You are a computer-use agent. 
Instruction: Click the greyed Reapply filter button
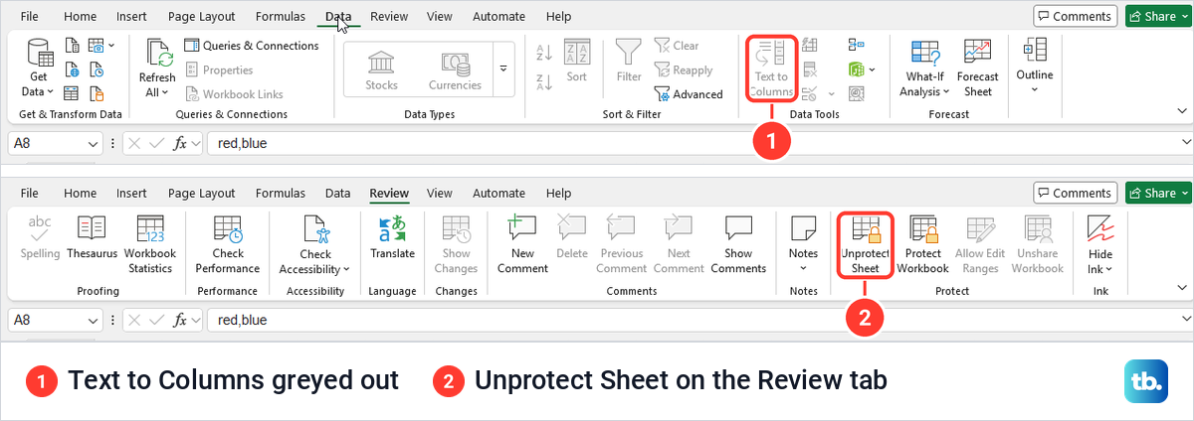coord(684,70)
